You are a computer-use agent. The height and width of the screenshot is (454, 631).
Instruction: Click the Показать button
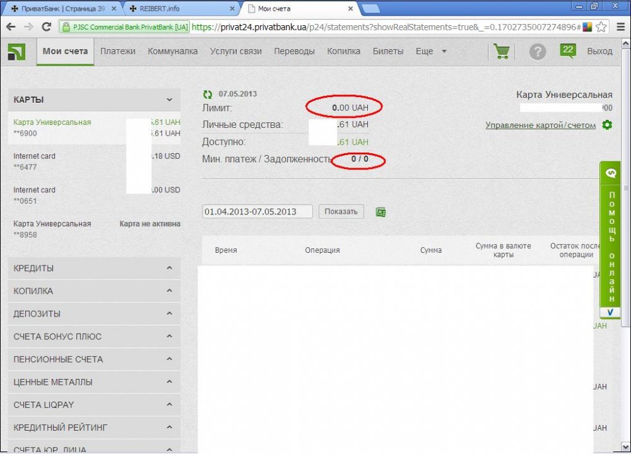coord(341,211)
